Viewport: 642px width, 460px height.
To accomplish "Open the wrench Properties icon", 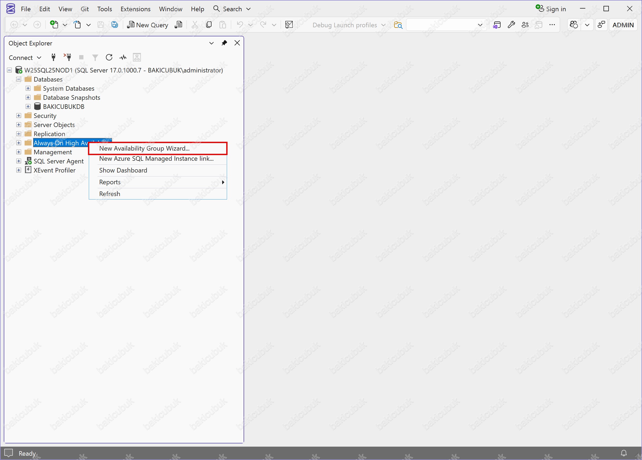I will point(511,25).
